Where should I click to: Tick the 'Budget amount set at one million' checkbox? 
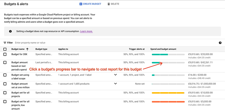(5, 84)
